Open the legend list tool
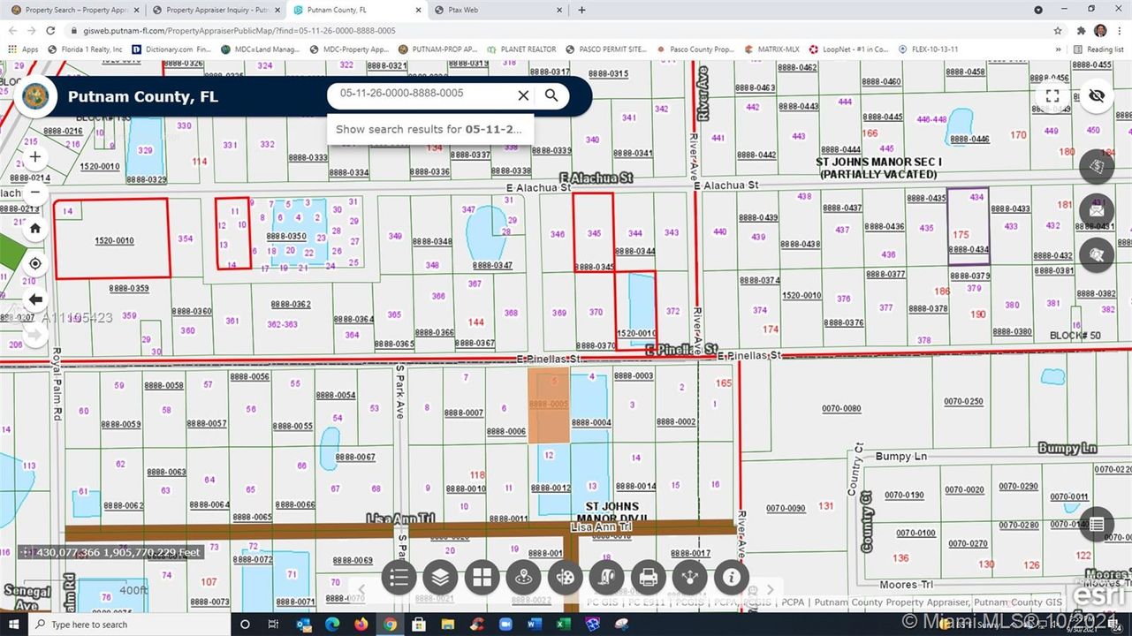The width and height of the screenshot is (1132, 636). click(399, 578)
